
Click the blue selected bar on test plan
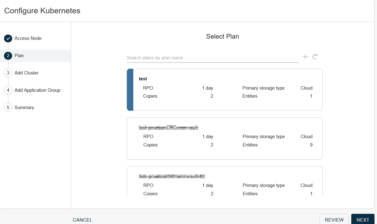pos(130,90)
